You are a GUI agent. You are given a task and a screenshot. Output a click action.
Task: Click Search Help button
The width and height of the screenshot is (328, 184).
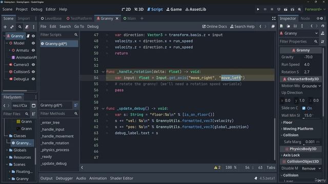coord(242,27)
